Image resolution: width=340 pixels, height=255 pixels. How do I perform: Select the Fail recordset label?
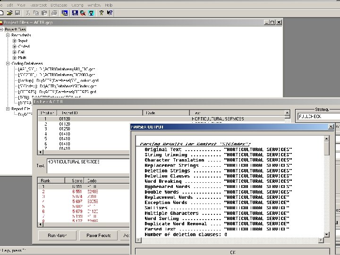21,52
